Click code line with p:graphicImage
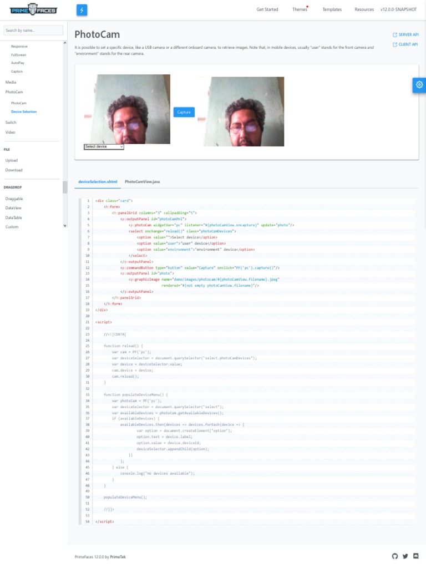The height and width of the screenshot is (568, 426). (x=204, y=280)
